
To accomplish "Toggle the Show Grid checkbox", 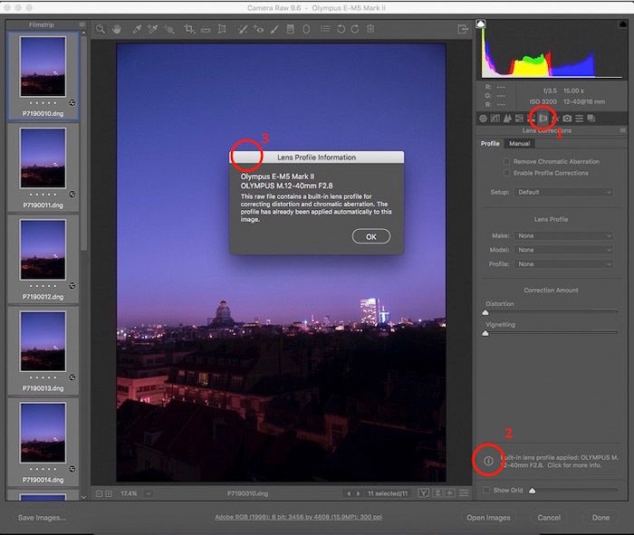I will tap(485, 491).
